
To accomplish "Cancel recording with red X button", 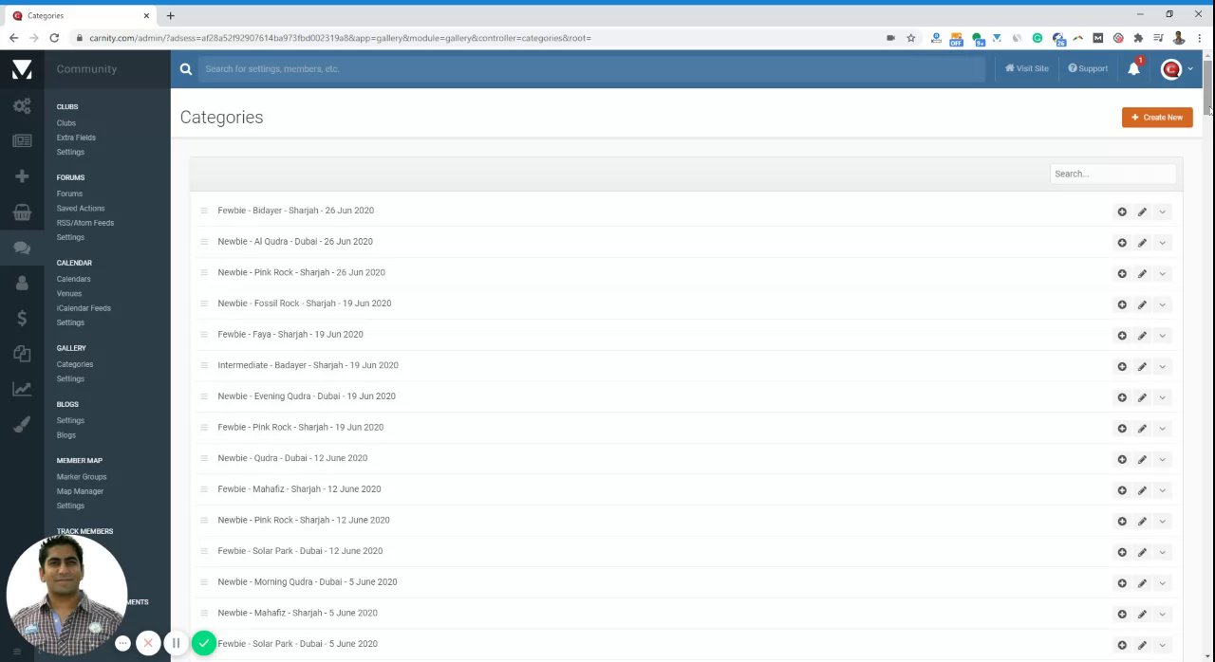I will [x=148, y=643].
